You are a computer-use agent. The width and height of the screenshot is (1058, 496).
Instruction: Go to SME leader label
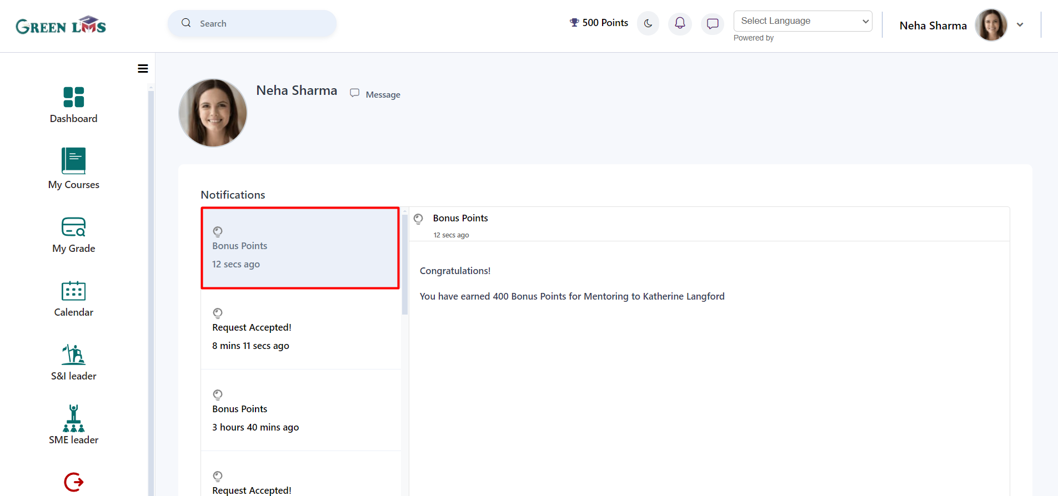click(74, 440)
